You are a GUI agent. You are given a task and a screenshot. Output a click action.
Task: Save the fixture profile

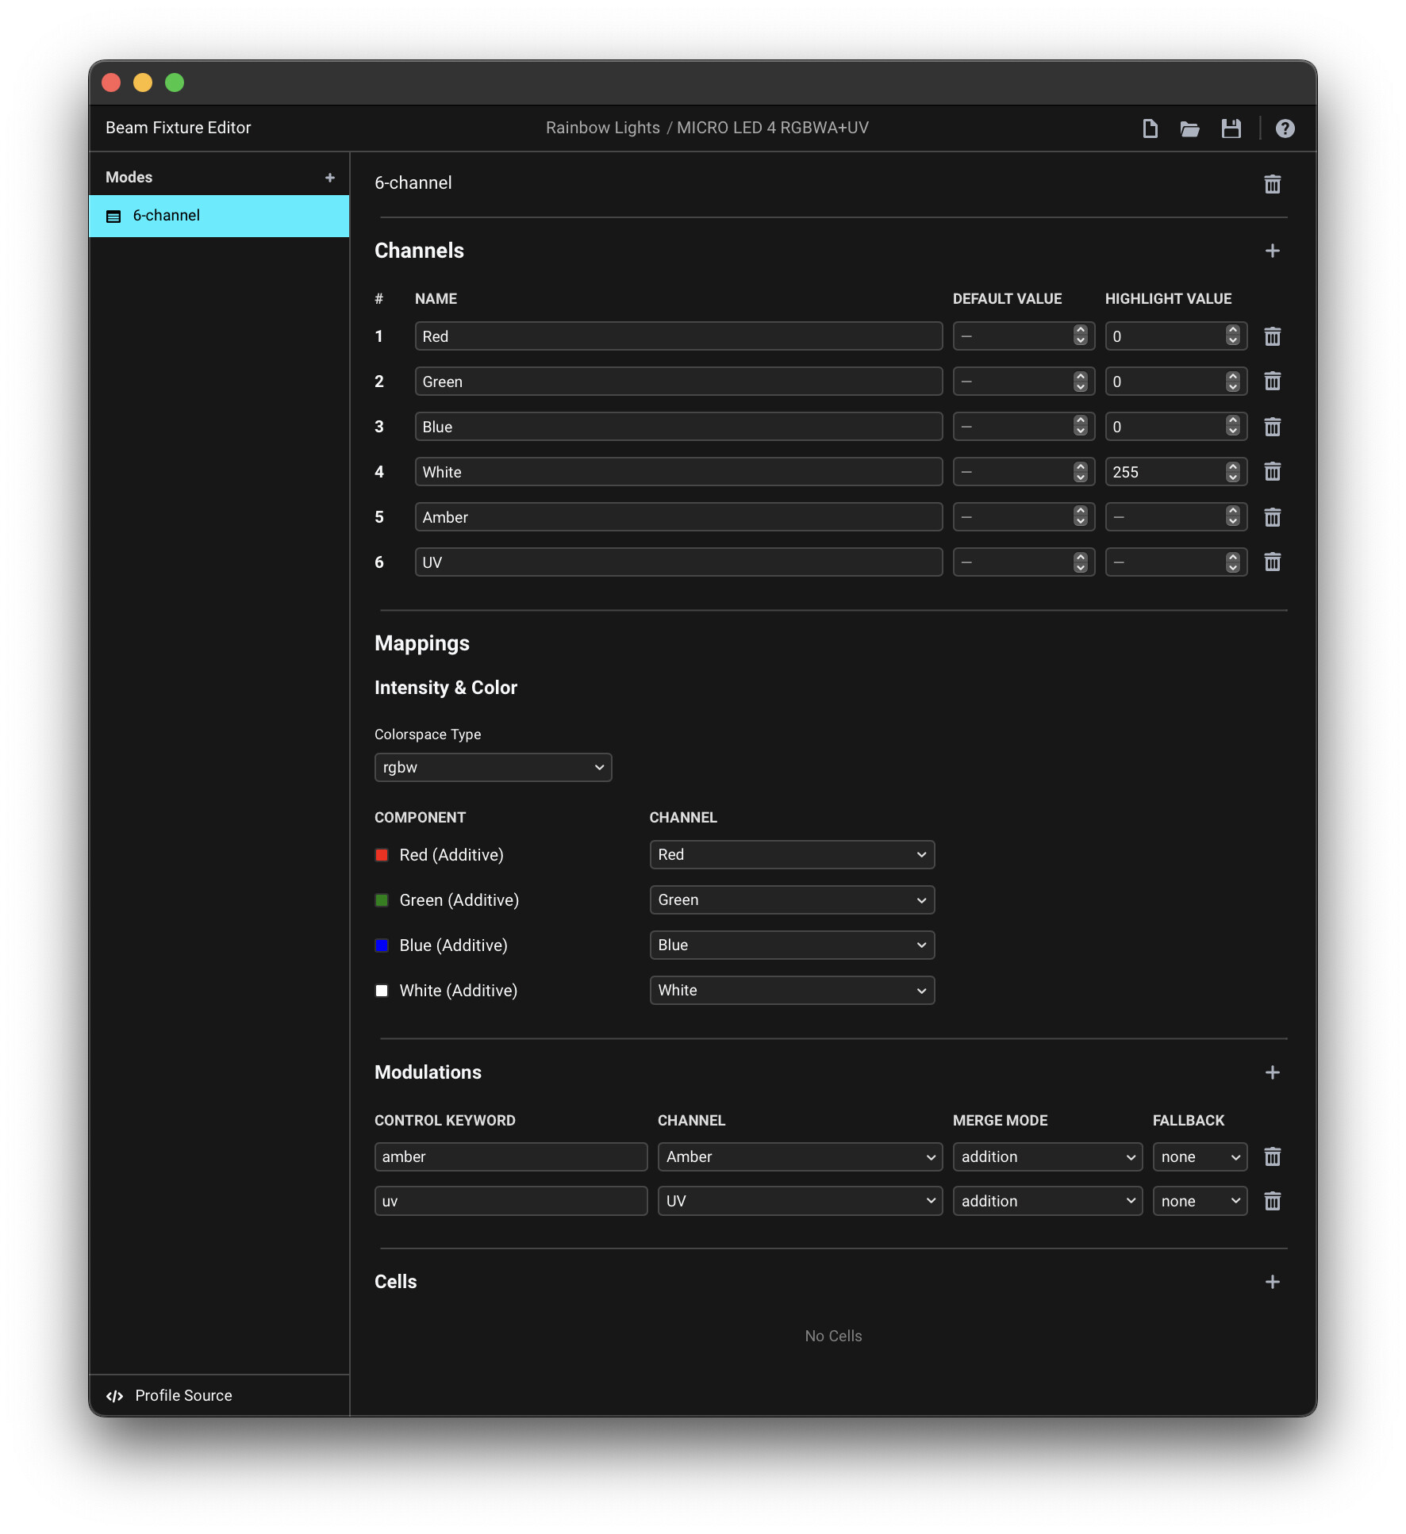[1231, 128]
